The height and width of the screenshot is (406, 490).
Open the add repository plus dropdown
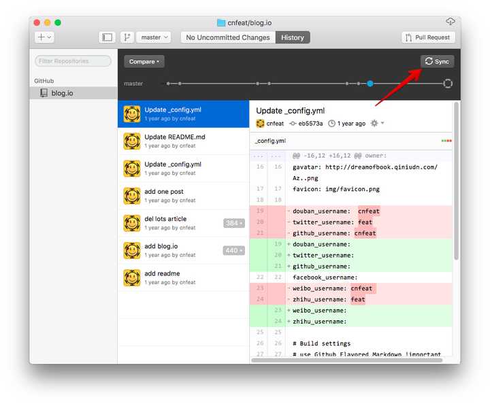click(44, 37)
